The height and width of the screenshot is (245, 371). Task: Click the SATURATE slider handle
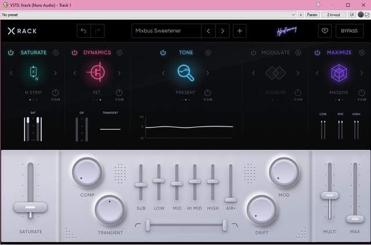tap(30, 207)
